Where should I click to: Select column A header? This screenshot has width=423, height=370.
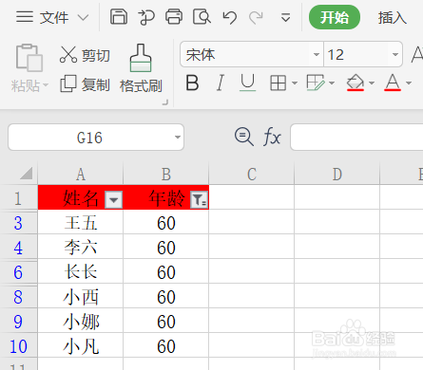pyautogui.click(x=81, y=174)
